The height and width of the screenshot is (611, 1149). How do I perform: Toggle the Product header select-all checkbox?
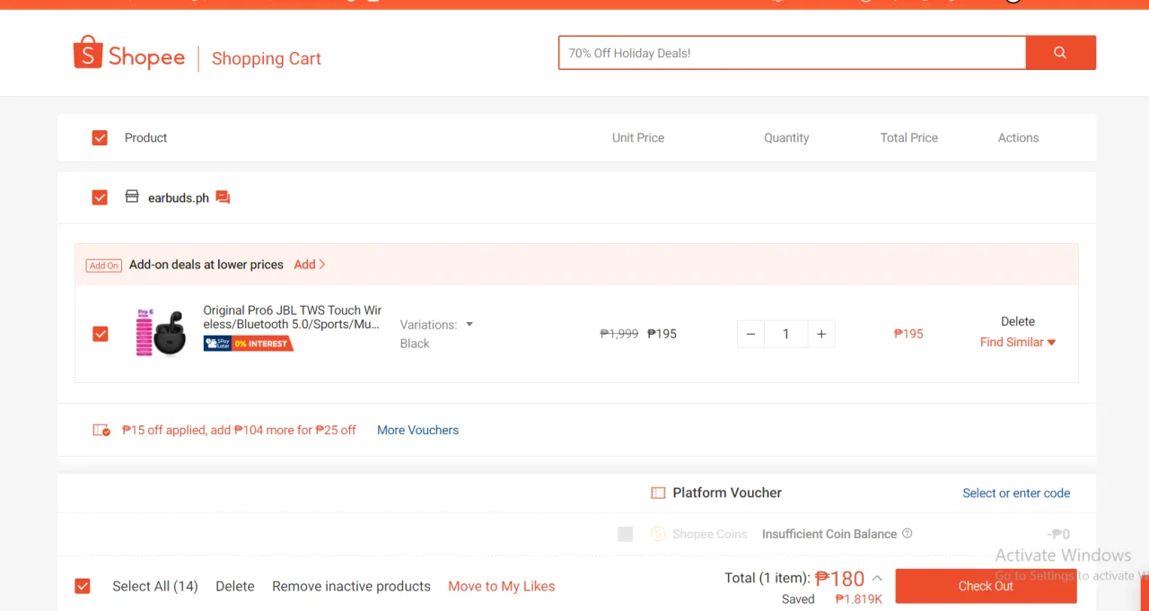[x=100, y=138]
